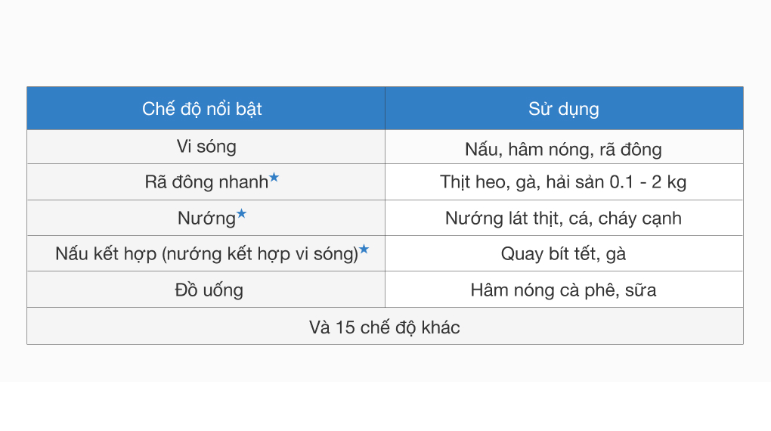Viewport: 771px width, 431px height.
Task: Click the 'Vi sóng' mode cell
Action: [x=206, y=147]
